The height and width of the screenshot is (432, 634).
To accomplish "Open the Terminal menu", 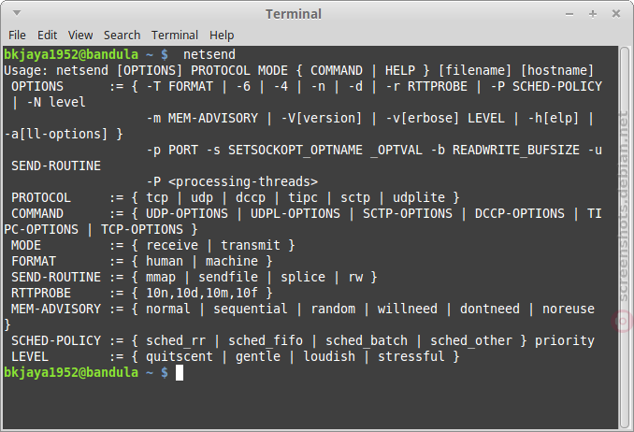I will pos(175,36).
